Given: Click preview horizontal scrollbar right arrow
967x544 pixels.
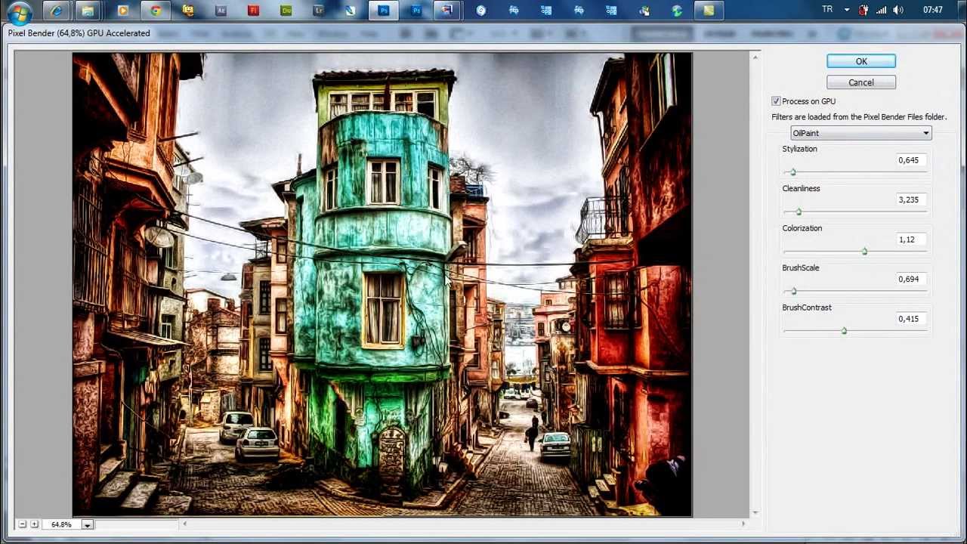Looking at the screenshot, I should pyautogui.click(x=743, y=524).
